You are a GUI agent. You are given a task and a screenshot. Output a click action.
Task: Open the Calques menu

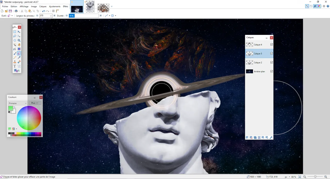pyautogui.click(x=43, y=6)
